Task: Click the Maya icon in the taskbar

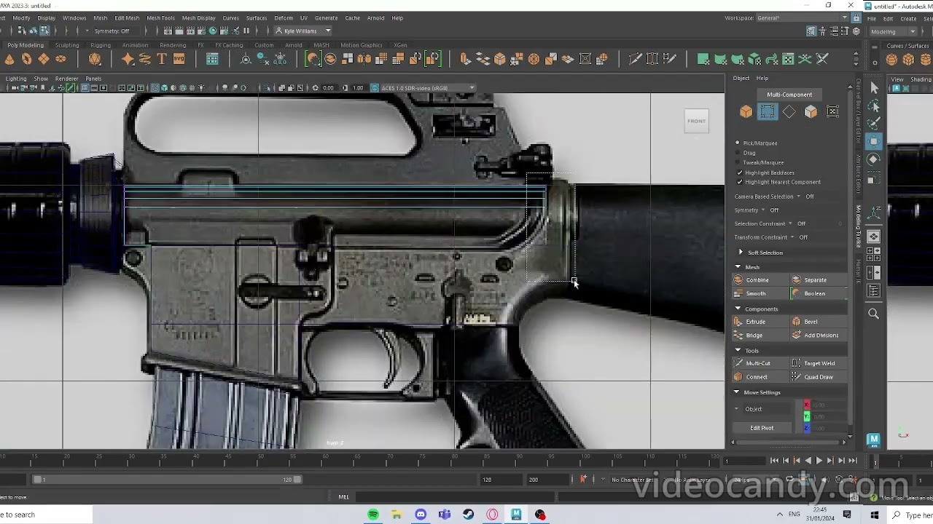Action: tap(516, 515)
